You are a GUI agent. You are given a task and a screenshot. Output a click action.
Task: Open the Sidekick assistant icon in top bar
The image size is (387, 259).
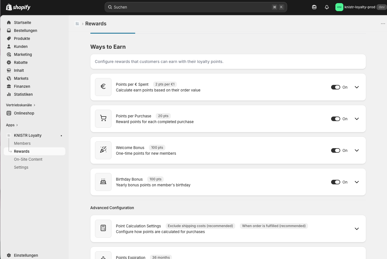point(314,7)
